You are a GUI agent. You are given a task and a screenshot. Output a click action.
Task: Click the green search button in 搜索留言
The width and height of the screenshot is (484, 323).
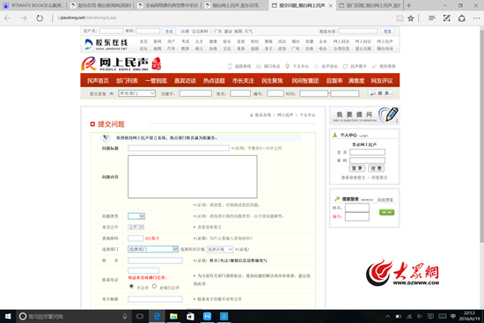point(386,212)
